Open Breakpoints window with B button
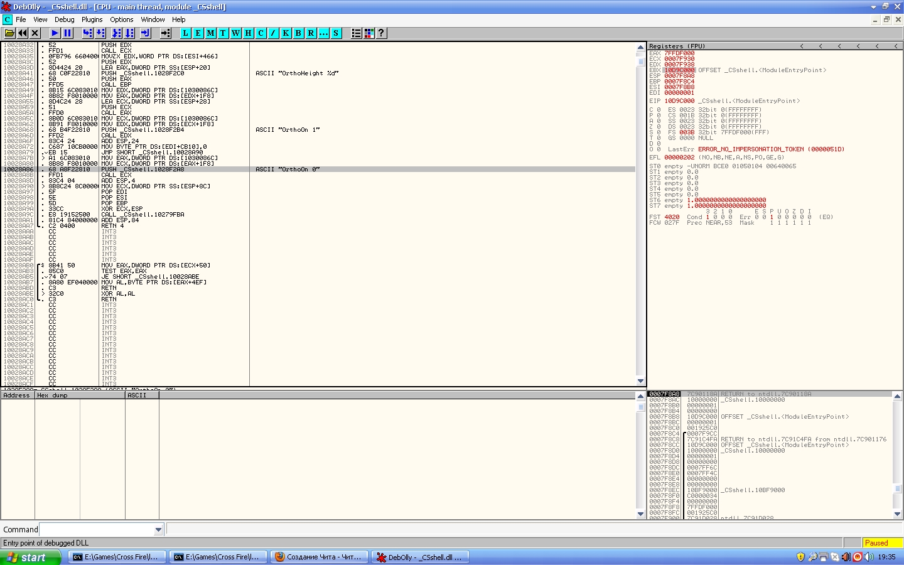Image resolution: width=904 pixels, height=565 pixels. [x=299, y=33]
